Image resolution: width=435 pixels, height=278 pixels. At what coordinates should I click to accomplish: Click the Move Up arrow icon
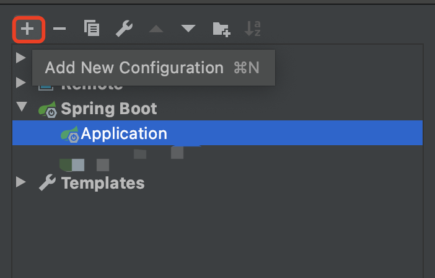(x=156, y=29)
